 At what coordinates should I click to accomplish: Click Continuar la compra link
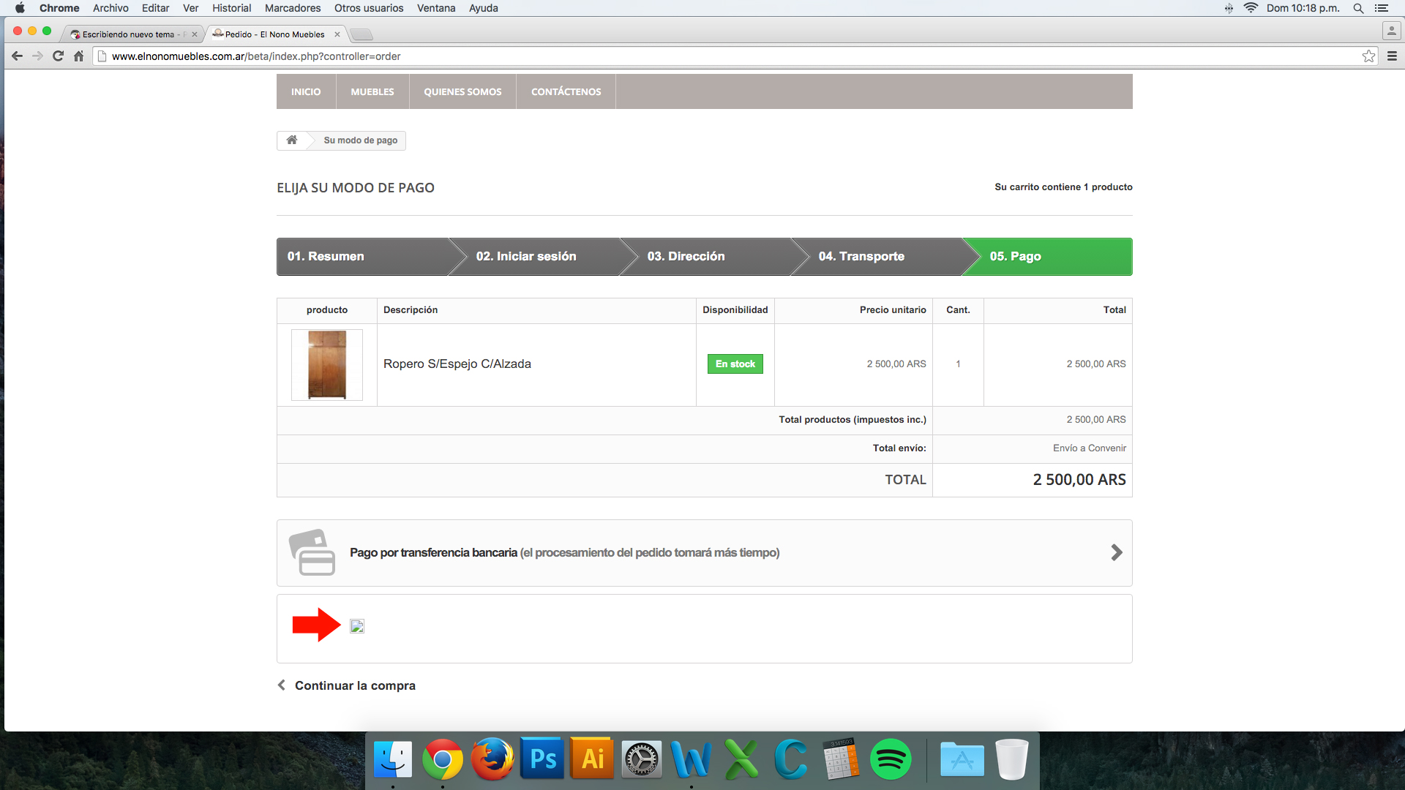pyautogui.click(x=354, y=685)
